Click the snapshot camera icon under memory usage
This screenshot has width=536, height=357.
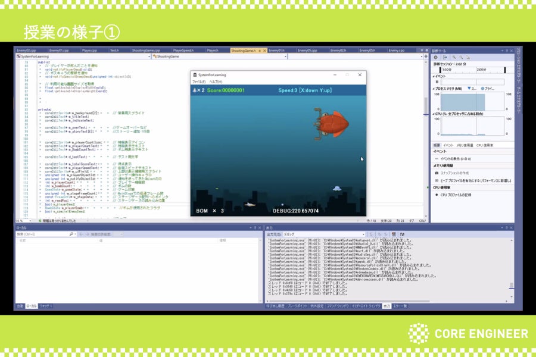click(436, 173)
